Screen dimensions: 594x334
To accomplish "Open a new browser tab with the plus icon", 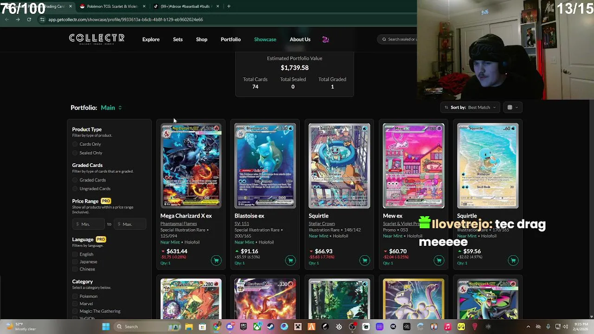I will [229, 6].
